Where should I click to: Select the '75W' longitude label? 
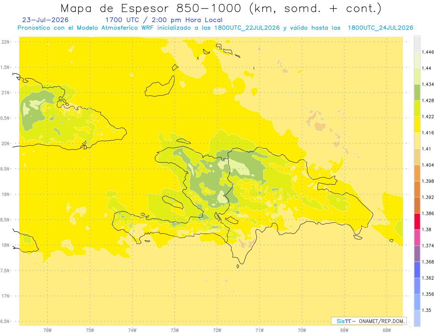coord(90,330)
